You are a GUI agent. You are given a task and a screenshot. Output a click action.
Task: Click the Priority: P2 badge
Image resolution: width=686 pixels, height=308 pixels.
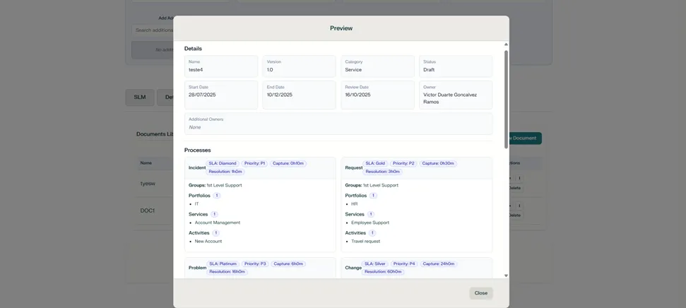point(403,163)
